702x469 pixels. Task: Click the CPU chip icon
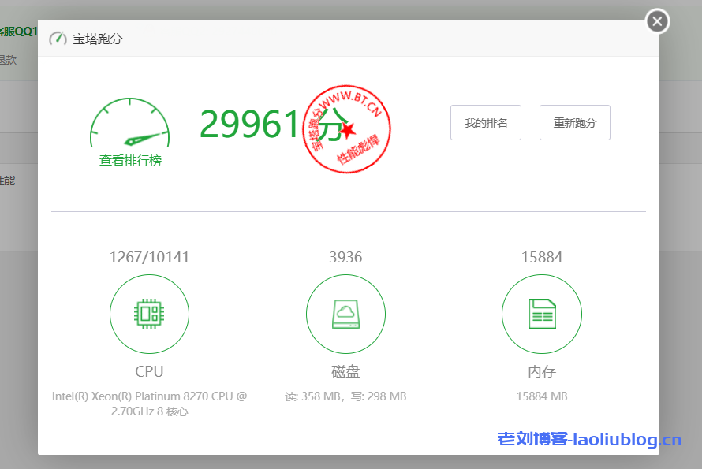click(x=149, y=314)
